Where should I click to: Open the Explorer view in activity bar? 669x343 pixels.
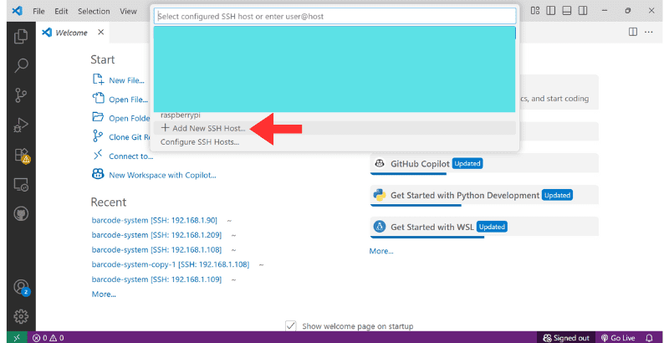pos(22,36)
